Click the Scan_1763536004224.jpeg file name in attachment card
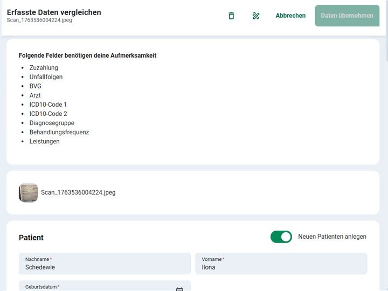 (78, 192)
